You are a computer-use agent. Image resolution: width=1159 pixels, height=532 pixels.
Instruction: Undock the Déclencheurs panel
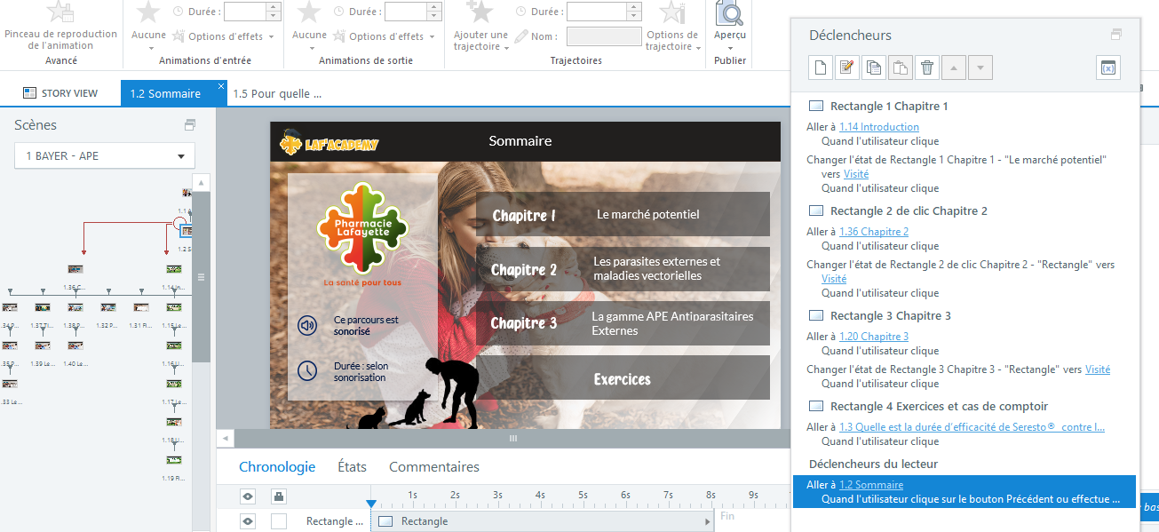pyautogui.click(x=1115, y=35)
